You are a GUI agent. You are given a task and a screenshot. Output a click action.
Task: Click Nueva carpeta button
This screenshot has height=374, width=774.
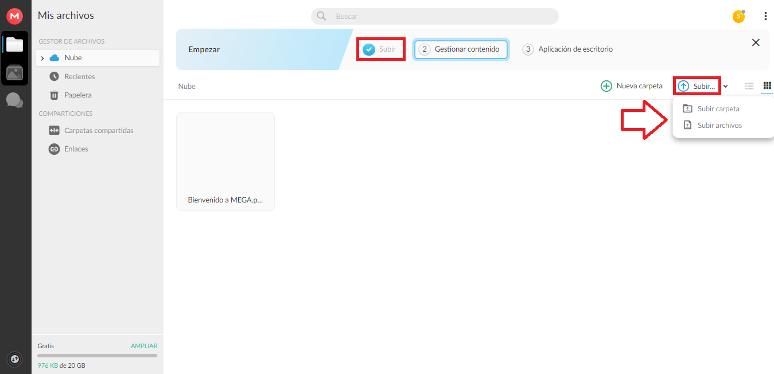click(x=632, y=86)
